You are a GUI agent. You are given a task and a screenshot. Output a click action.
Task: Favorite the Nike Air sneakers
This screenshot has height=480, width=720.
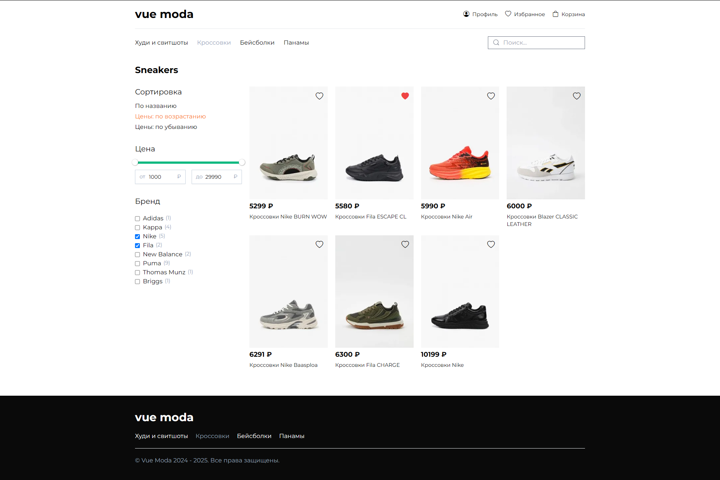click(x=491, y=96)
